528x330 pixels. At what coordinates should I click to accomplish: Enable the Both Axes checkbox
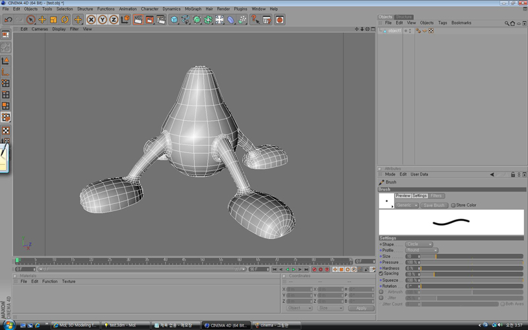(502, 304)
